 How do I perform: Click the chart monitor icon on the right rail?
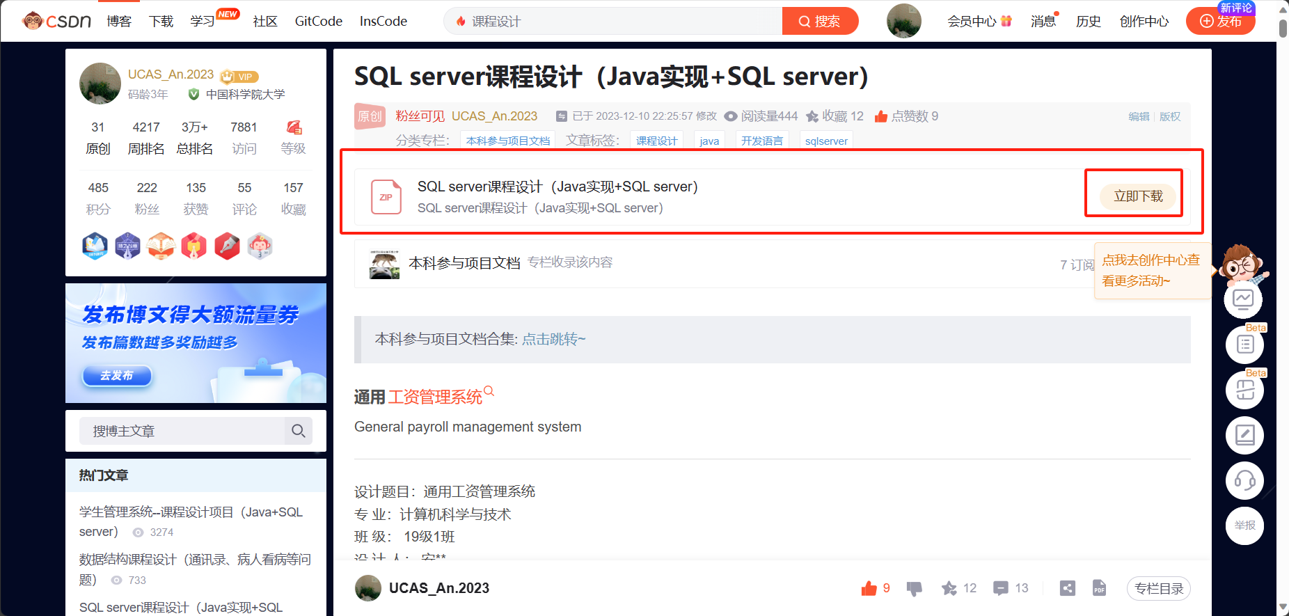(x=1244, y=299)
